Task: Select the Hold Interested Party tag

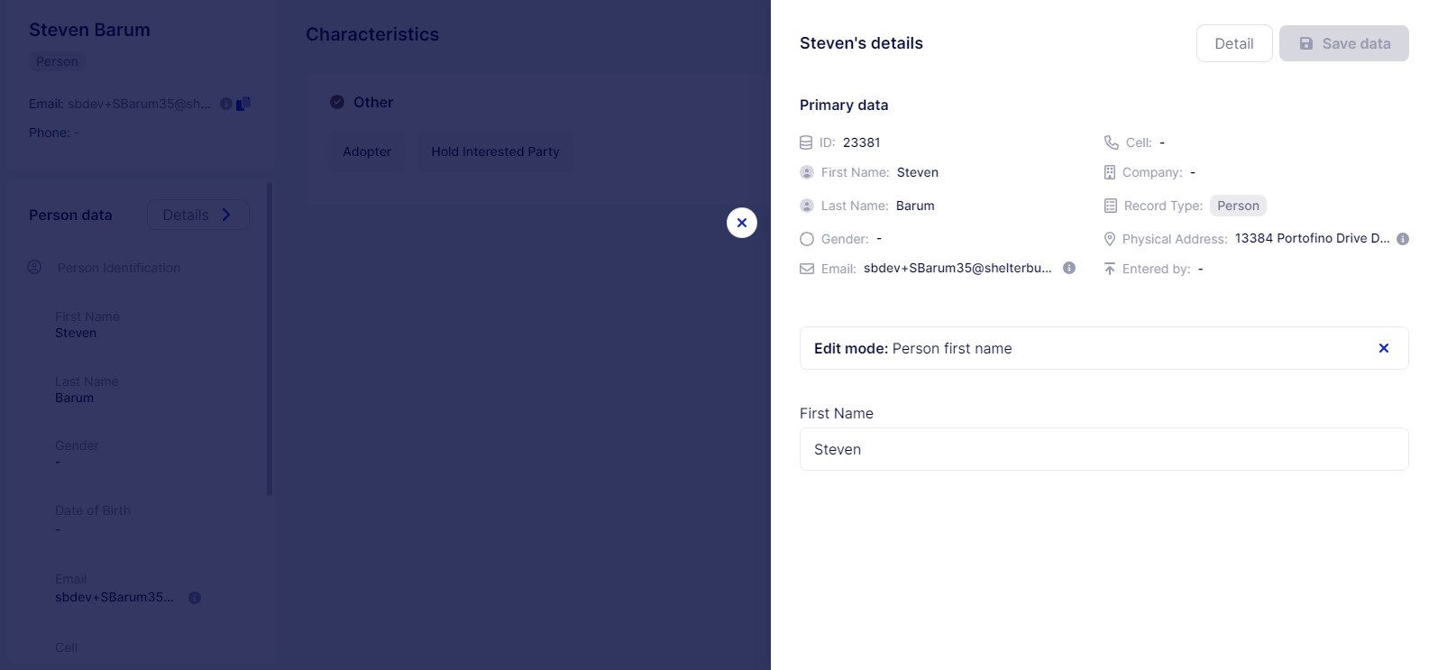Action: coord(495,151)
